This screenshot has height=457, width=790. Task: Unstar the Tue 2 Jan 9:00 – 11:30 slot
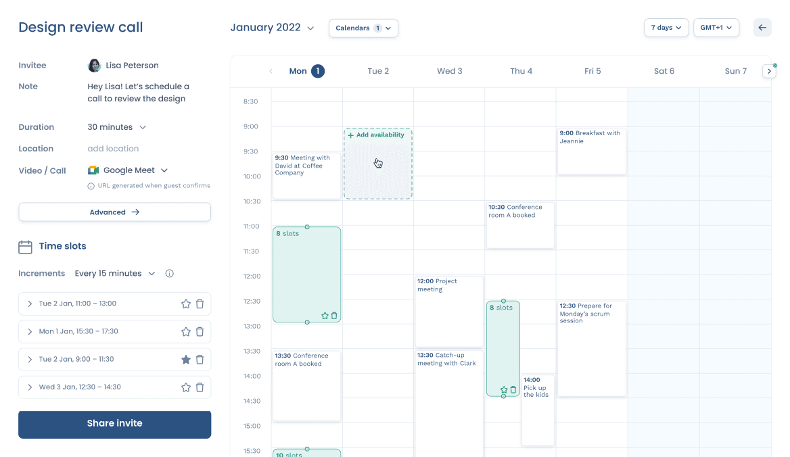186,360
